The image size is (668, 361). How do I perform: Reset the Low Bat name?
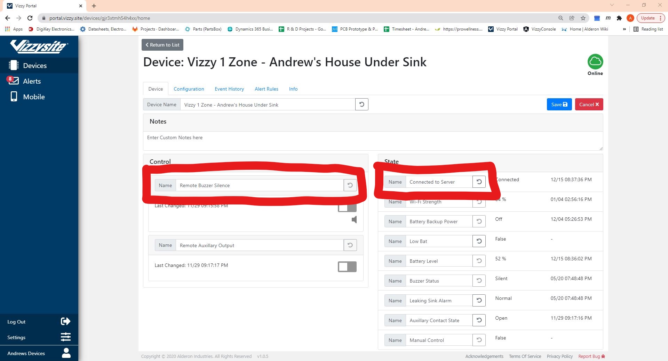pos(479,241)
